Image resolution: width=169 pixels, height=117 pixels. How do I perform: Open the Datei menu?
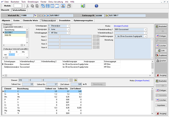coord(6,2)
